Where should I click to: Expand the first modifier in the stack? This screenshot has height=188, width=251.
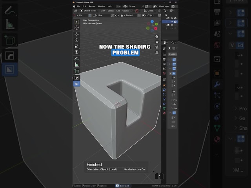click(x=170, y=60)
